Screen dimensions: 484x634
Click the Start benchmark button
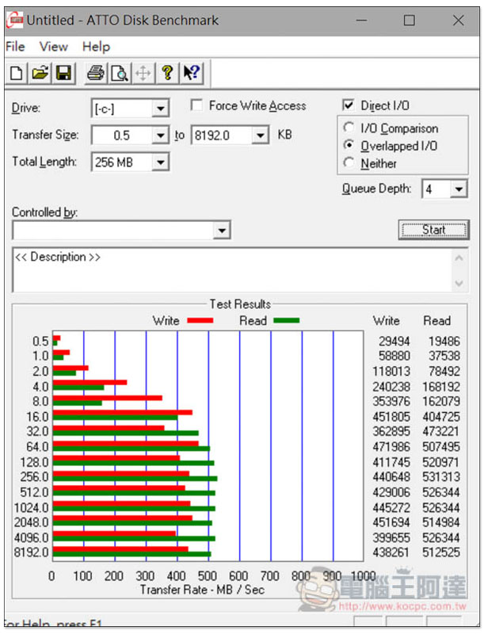tap(433, 230)
